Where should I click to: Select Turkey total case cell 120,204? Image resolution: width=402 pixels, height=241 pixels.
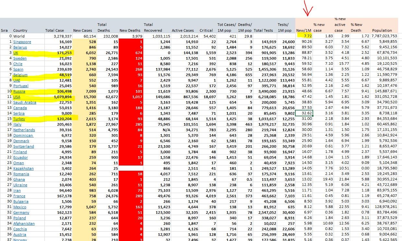click(58, 119)
